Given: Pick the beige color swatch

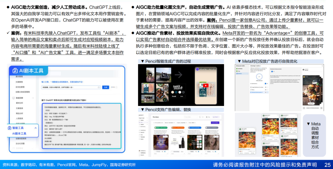Looking at the screenshot, I should point(172,92).
